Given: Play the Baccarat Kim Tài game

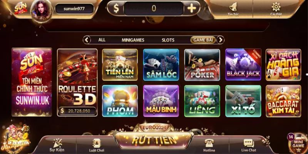Looking at the screenshot, I should pos(283,101).
